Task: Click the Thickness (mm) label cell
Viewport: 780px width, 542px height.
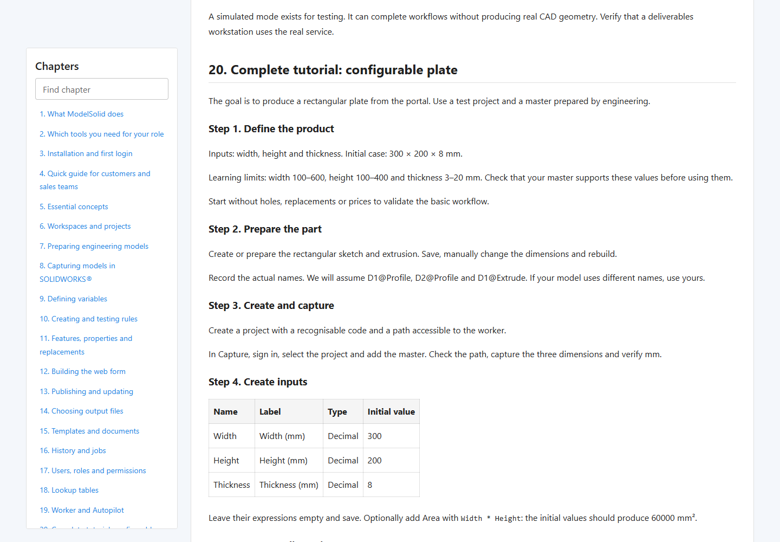Action: (289, 485)
